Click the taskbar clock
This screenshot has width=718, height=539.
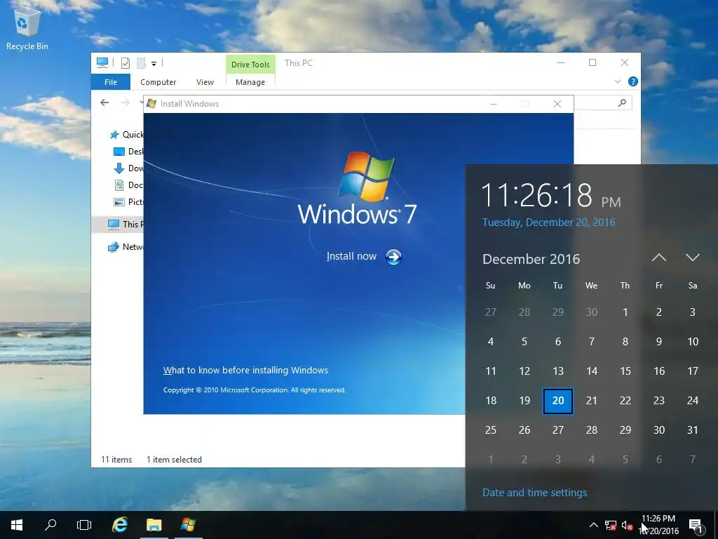pos(658,525)
